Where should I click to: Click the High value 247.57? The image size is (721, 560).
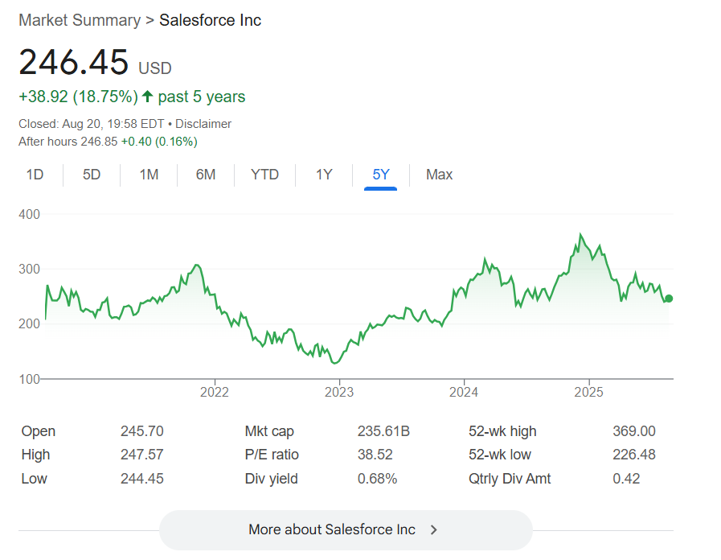(142, 455)
